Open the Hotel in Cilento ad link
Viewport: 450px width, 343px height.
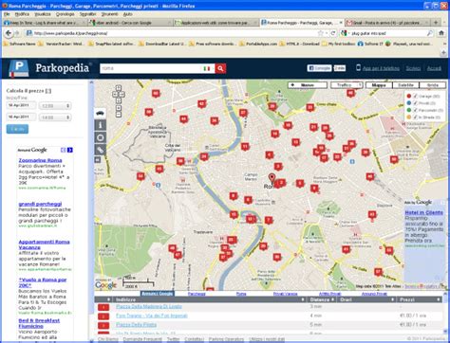point(423,212)
